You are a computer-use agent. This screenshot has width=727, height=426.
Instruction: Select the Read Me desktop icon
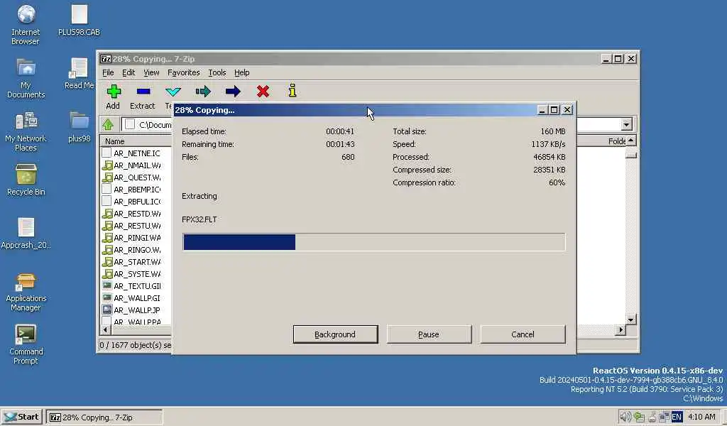click(x=80, y=73)
